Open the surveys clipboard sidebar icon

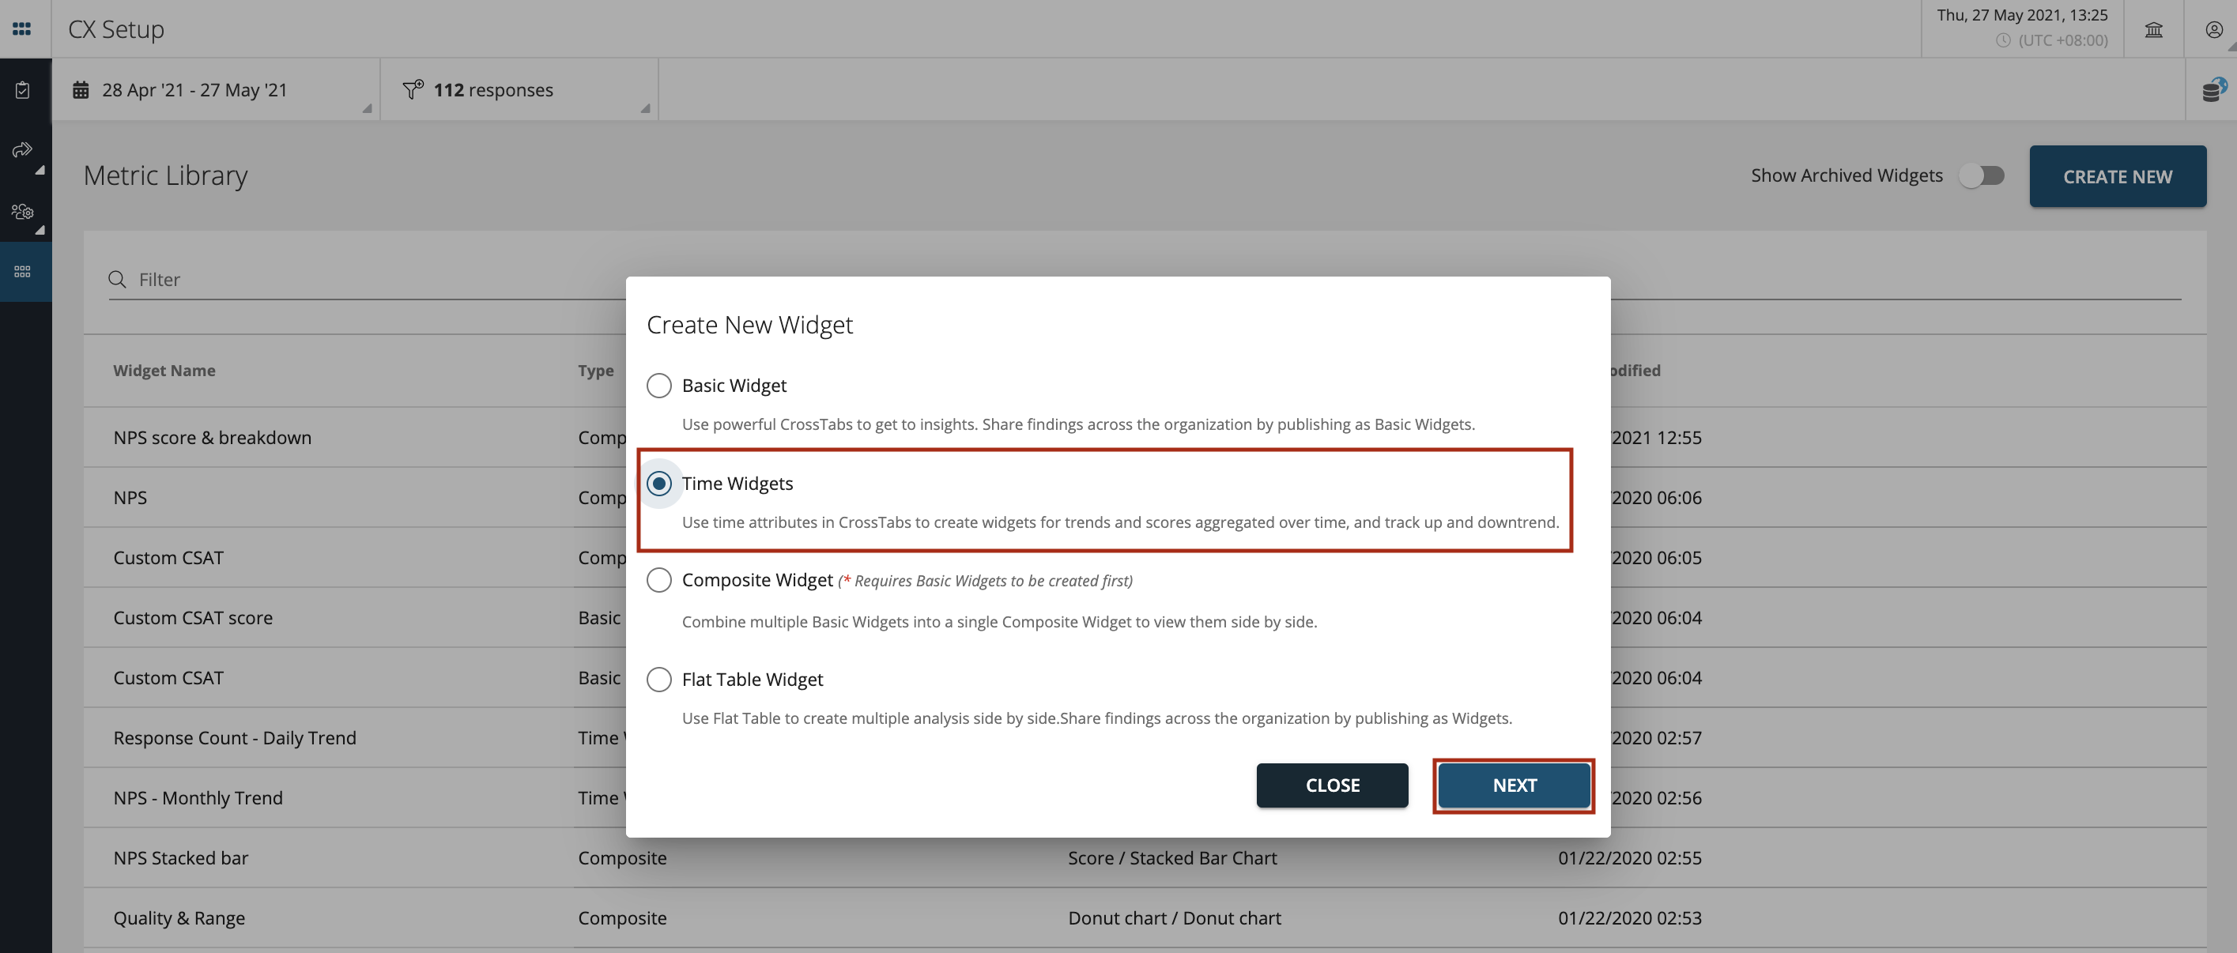click(23, 89)
